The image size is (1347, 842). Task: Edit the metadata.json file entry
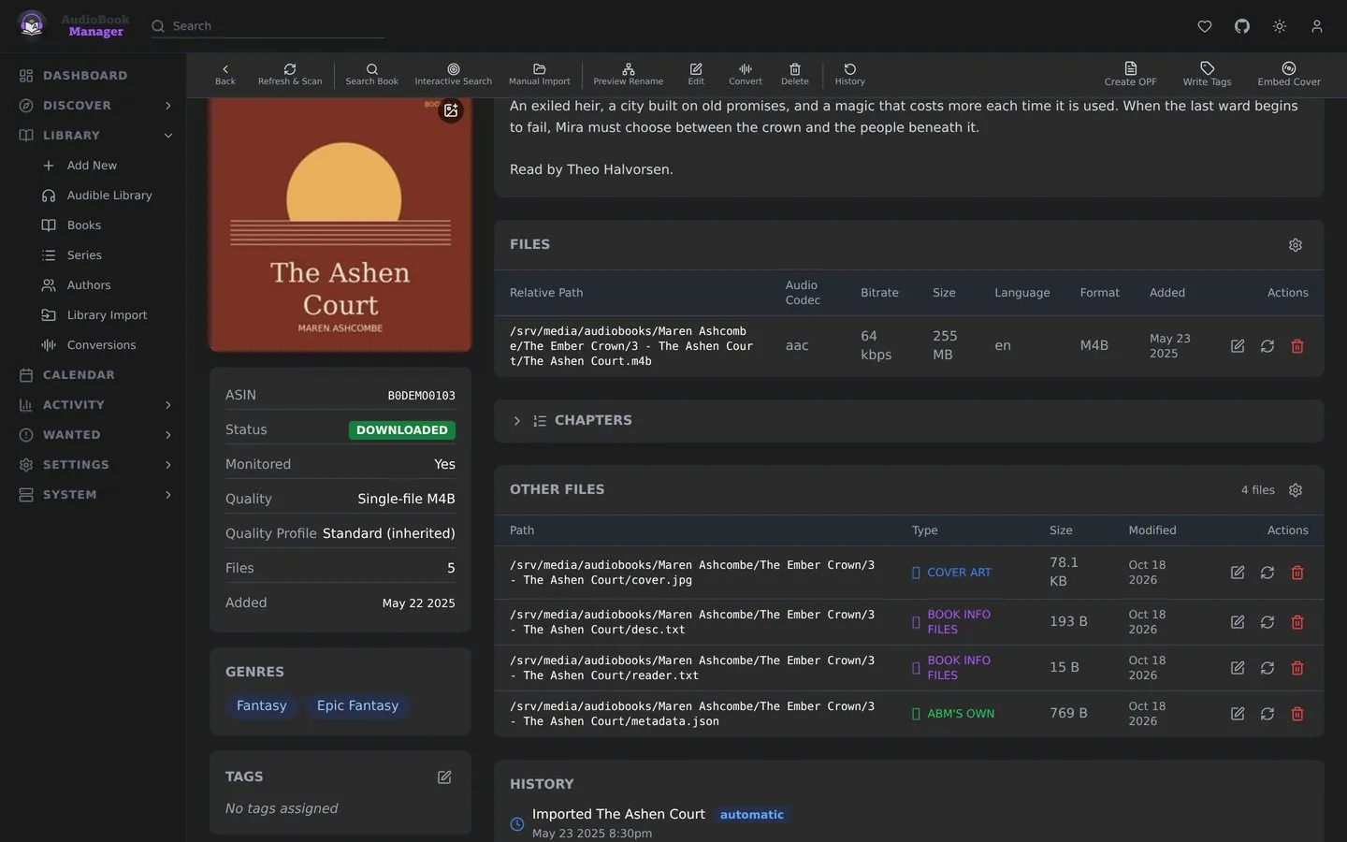[x=1238, y=714]
